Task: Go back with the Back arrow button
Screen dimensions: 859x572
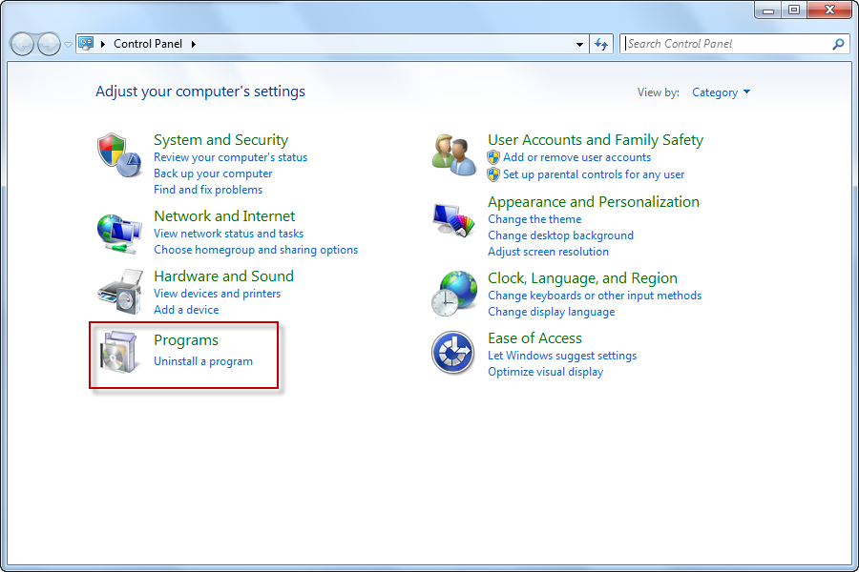Action: tap(23, 44)
